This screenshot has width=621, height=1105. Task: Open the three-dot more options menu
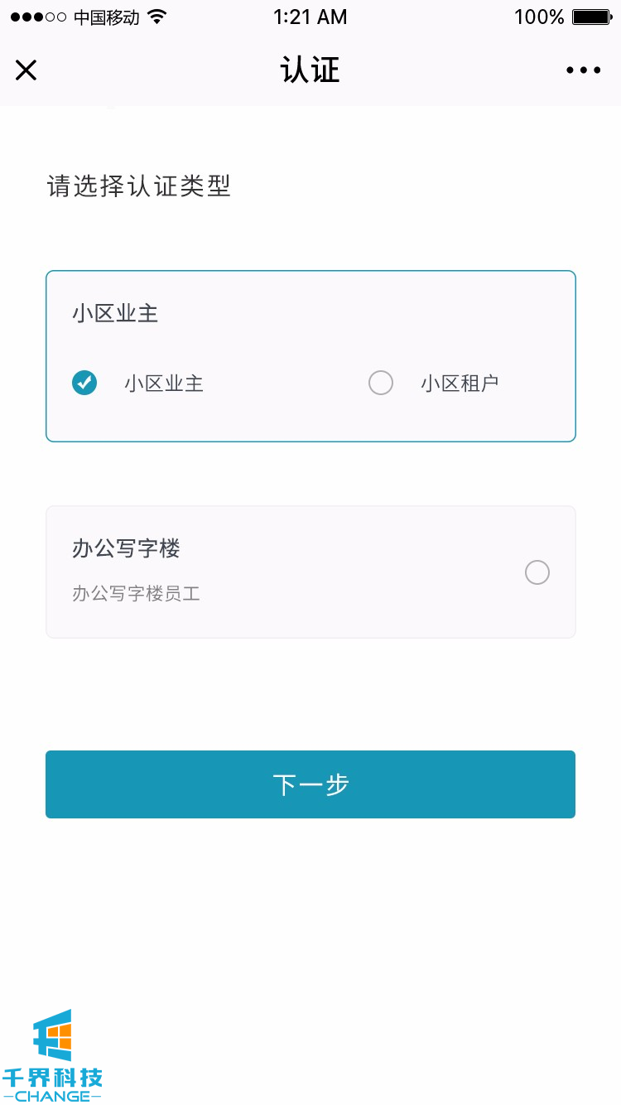point(583,70)
